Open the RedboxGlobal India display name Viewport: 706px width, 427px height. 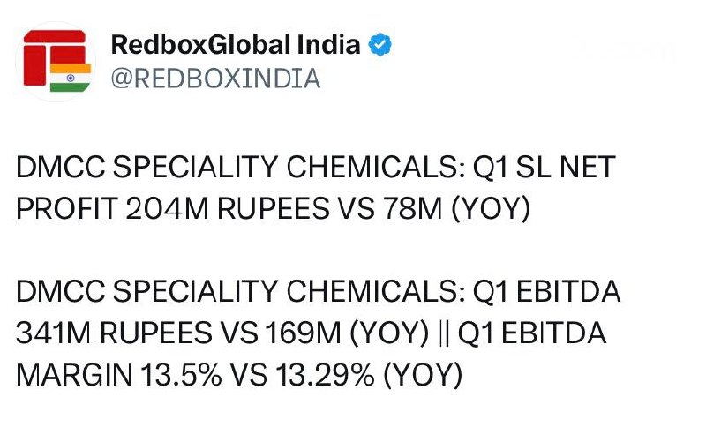[236, 44]
